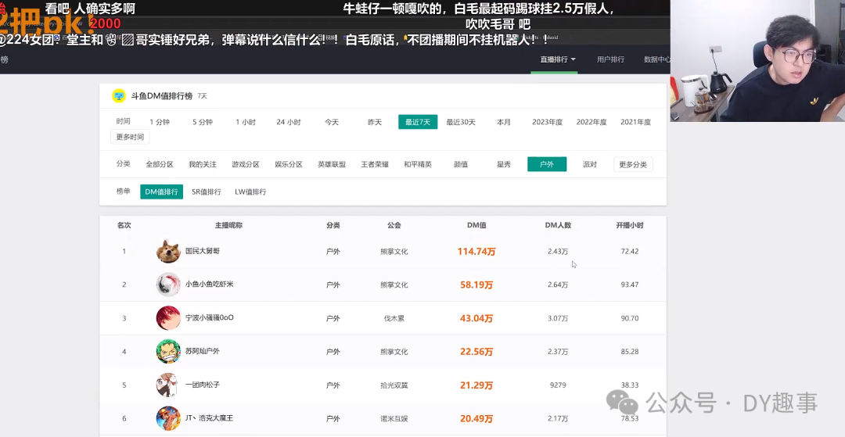
Task: Choose the 星秀 category
Action: click(x=504, y=164)
